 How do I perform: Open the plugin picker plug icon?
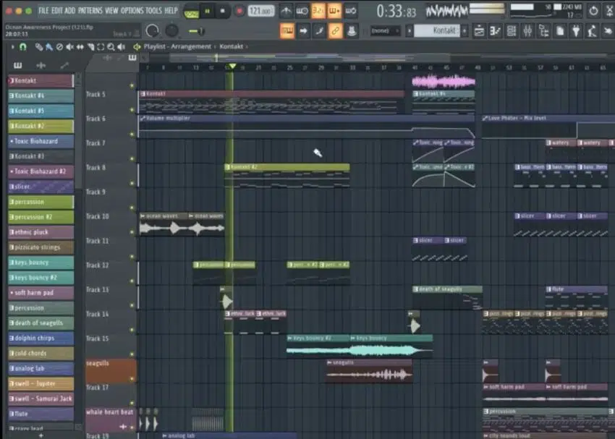(576, 30)
